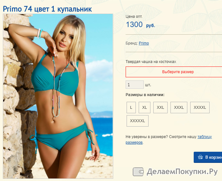Click the product title Primo 74 цвет 1
The width and height of the screenshot is (222, 181).
point(47,9)
